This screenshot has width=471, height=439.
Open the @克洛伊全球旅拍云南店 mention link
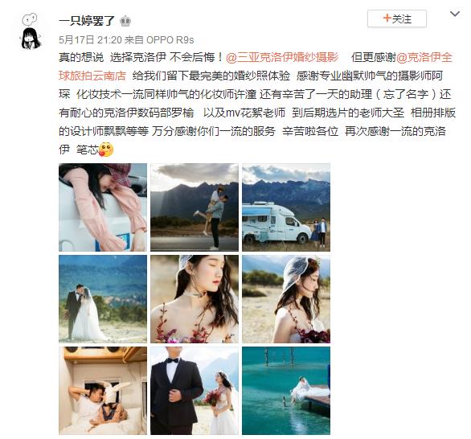[x=256, y=67]
